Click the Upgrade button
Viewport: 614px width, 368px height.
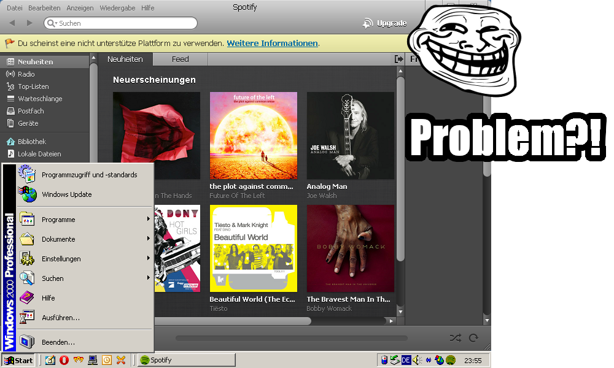click(x=384, y=23)
